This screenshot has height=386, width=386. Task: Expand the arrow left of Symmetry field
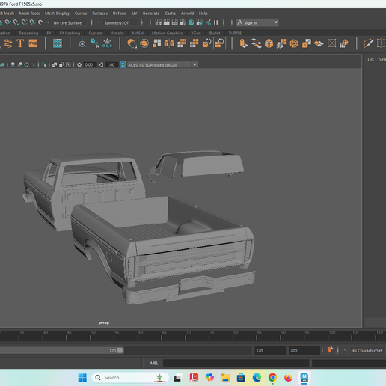(99, 22)
